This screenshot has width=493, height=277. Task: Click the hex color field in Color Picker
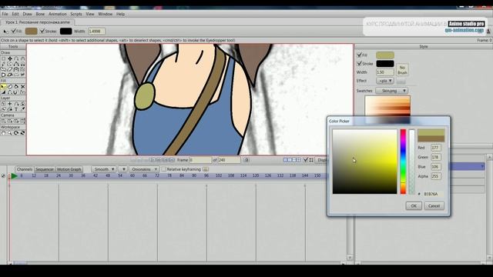(433, 194)
